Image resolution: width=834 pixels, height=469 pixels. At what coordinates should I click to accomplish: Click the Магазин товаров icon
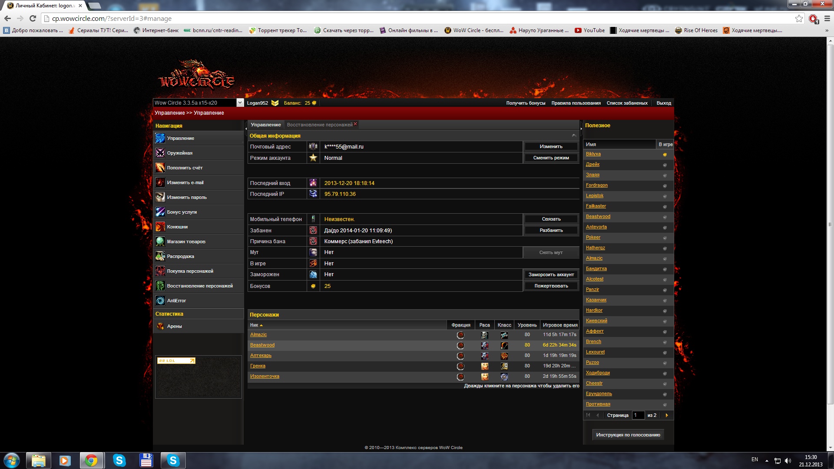pos(160,241)
